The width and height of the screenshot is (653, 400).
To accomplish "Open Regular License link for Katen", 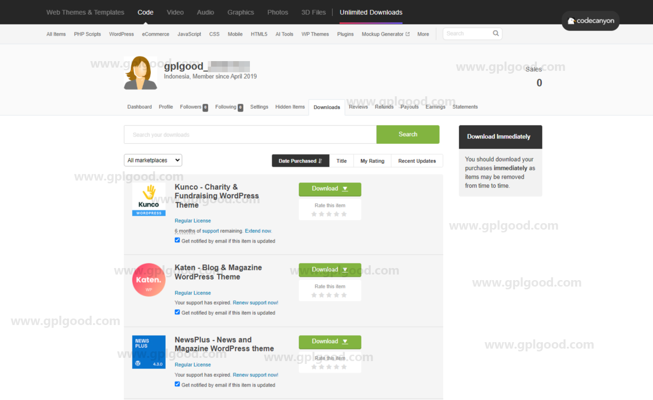I will [193, 293].
